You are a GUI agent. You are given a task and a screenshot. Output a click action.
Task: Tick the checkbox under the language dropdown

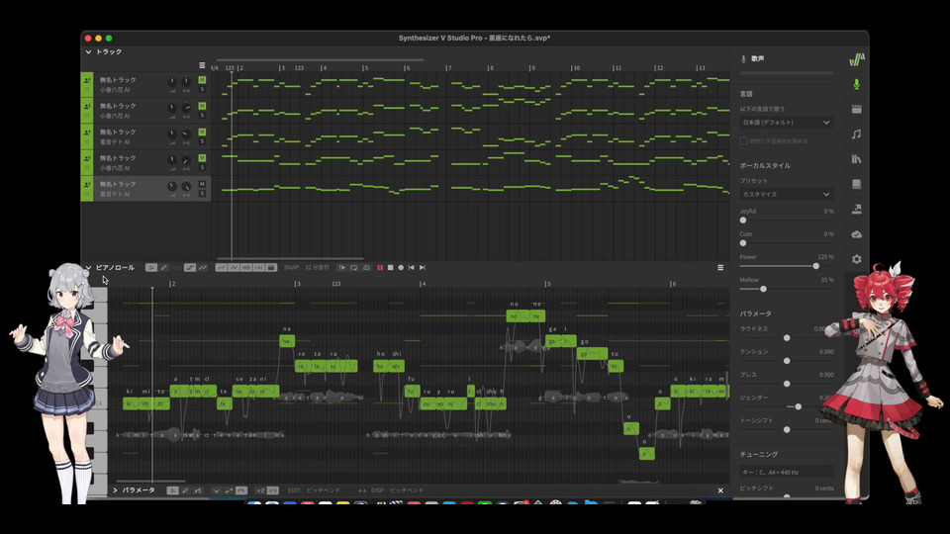point(743,141)
